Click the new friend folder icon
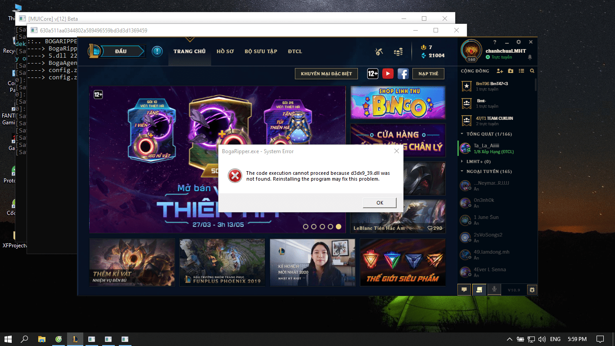 pos(511,71)
